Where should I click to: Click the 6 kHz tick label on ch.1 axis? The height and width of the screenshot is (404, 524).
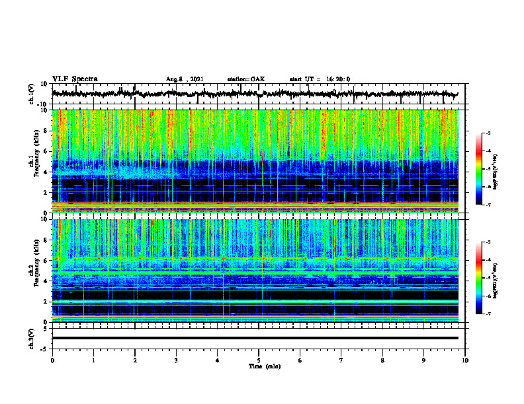click(46, 152)
